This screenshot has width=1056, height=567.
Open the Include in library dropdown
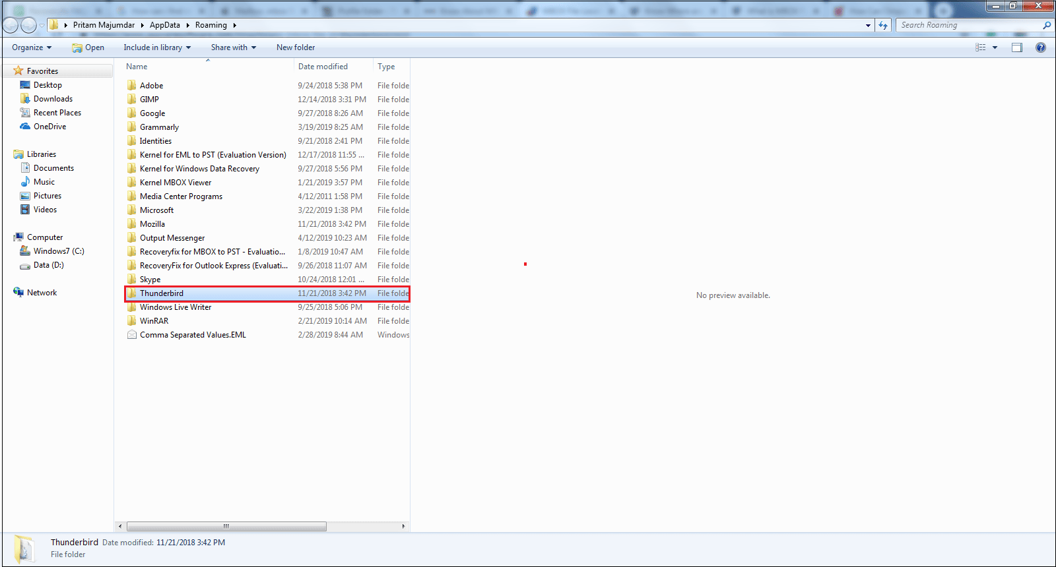click(x=157, y=47)
